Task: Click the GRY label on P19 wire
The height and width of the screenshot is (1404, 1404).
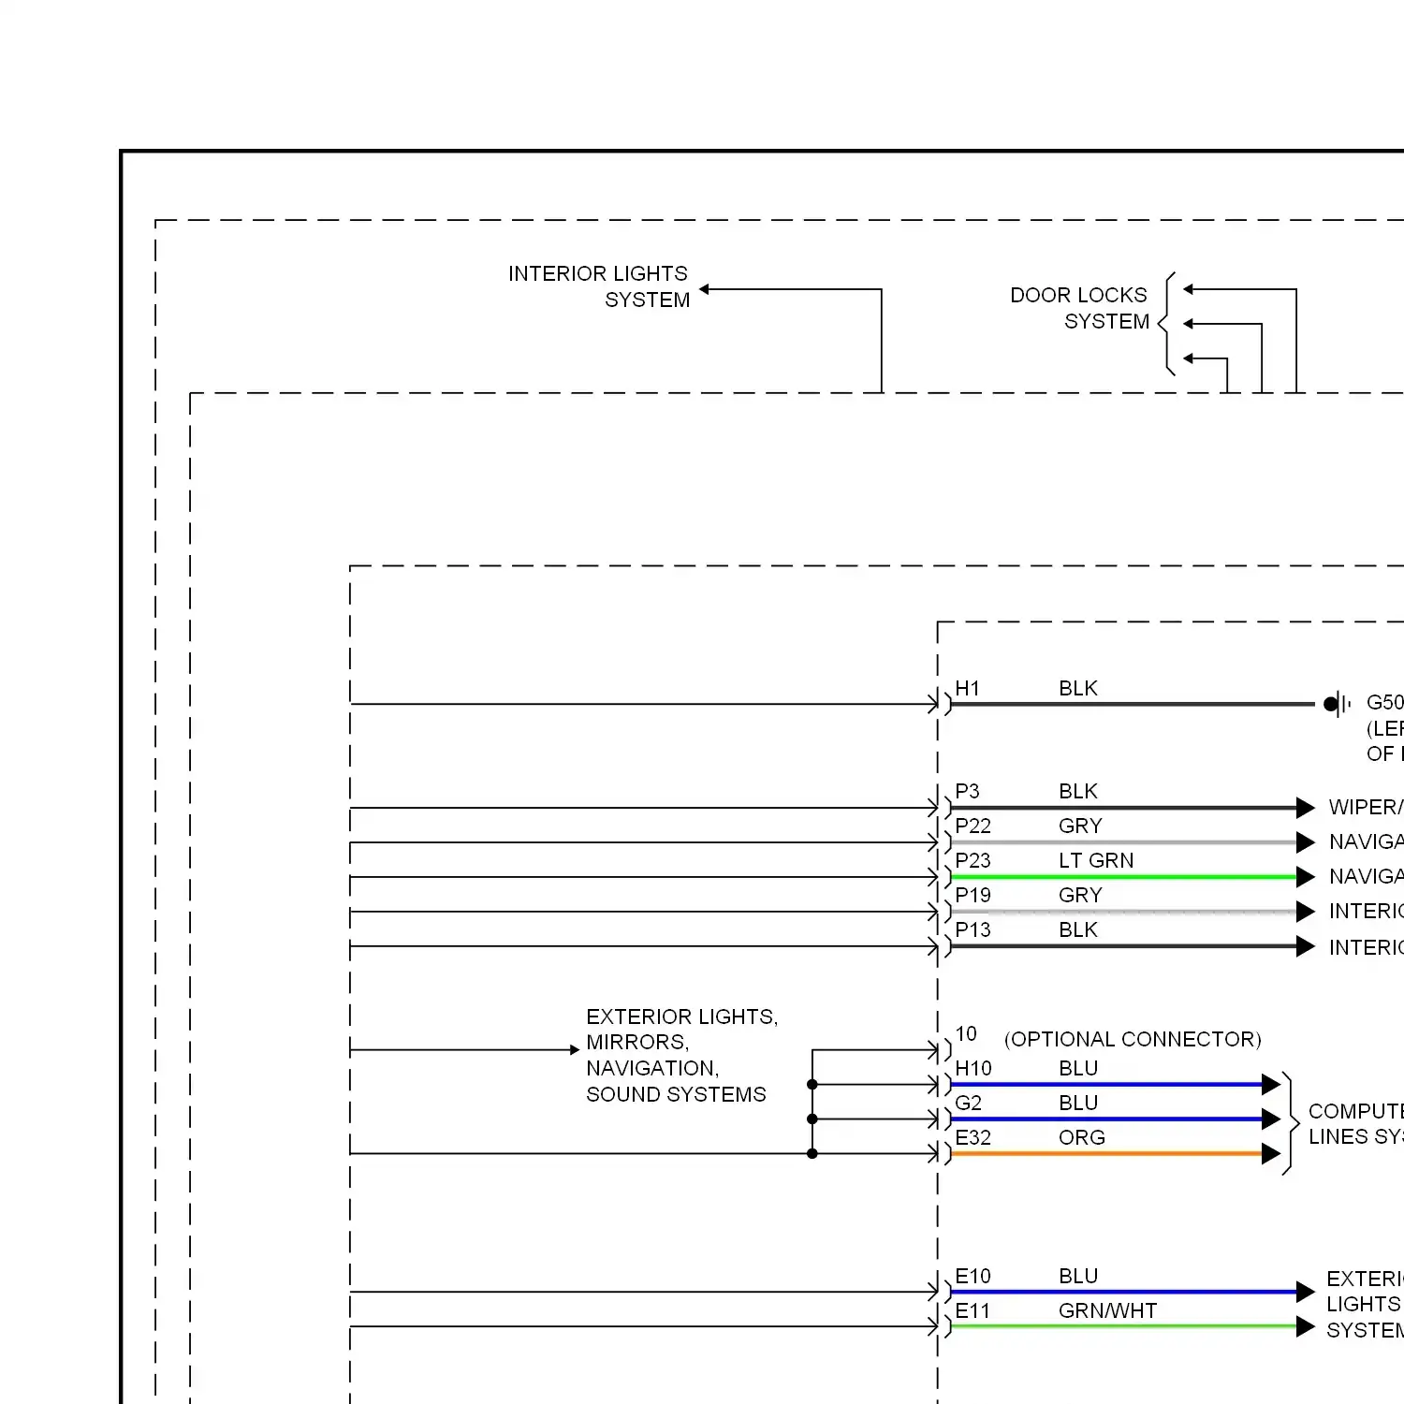Action: [1080, 896]
